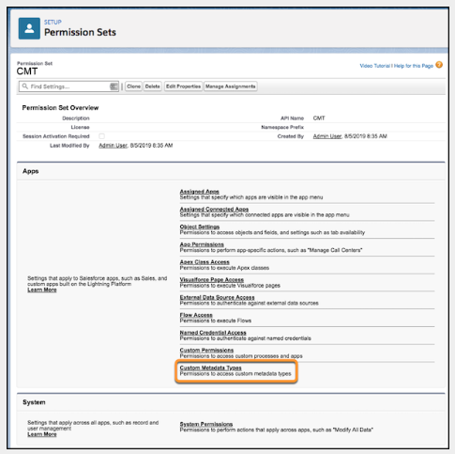Image resolution: width=455 pixels, height=454 pixels.
Task: Click the Description field label
Action: [x=76, y=118]
